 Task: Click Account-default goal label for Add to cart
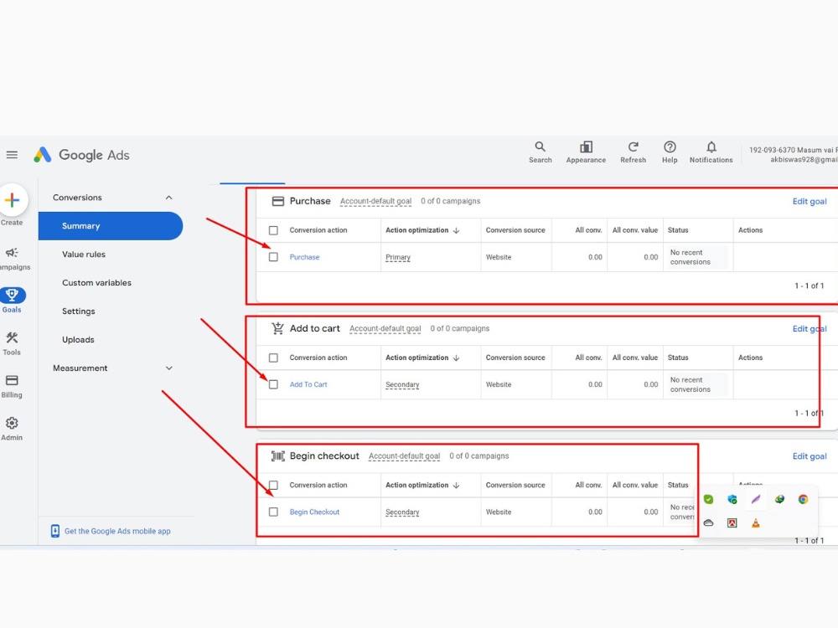tap(385, 328)
